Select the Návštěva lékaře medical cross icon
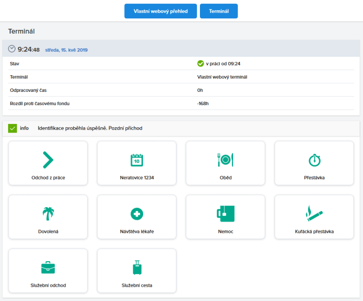This screenshot has width=363, height=301. pos(137,214)
